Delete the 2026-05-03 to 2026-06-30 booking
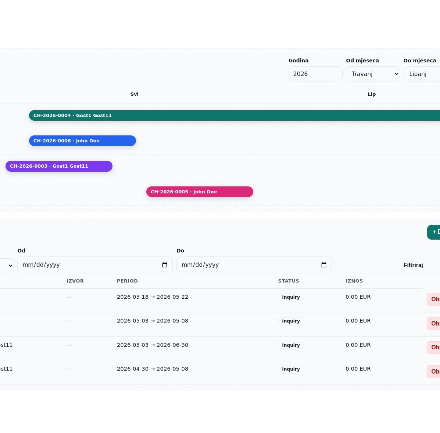440x433 pixels. tap(433, 348)
